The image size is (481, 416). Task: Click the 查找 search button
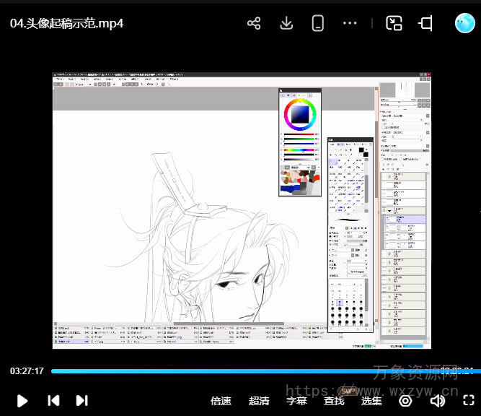[x=334, y=401]
